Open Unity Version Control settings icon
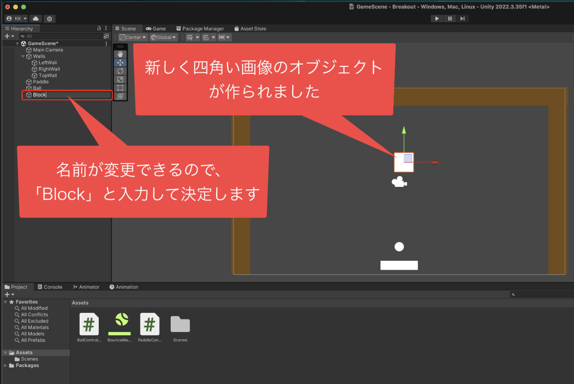This screenshot has width=574, height=384. tap(49, 19)
